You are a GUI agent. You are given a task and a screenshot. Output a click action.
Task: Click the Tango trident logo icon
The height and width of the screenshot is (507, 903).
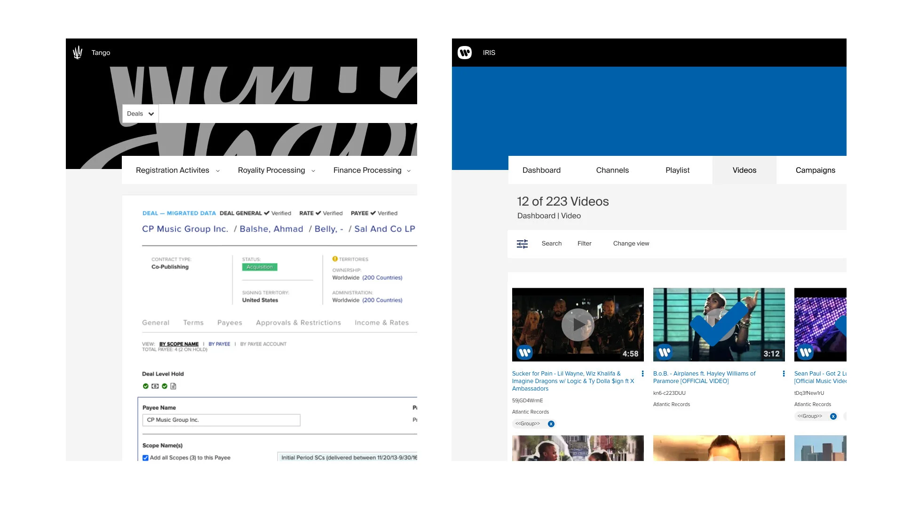pyautogui.click(x=78, y=53)
